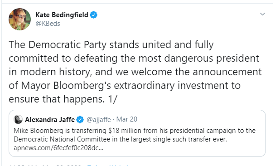Open Kate Bedingfield's profile picture

pos(19,19)
